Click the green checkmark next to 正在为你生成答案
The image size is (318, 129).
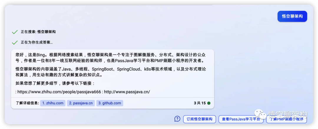(x=15, y=43)
